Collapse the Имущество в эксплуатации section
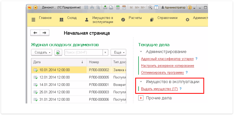This screenshot has width=234, height=115. point(141,82)
